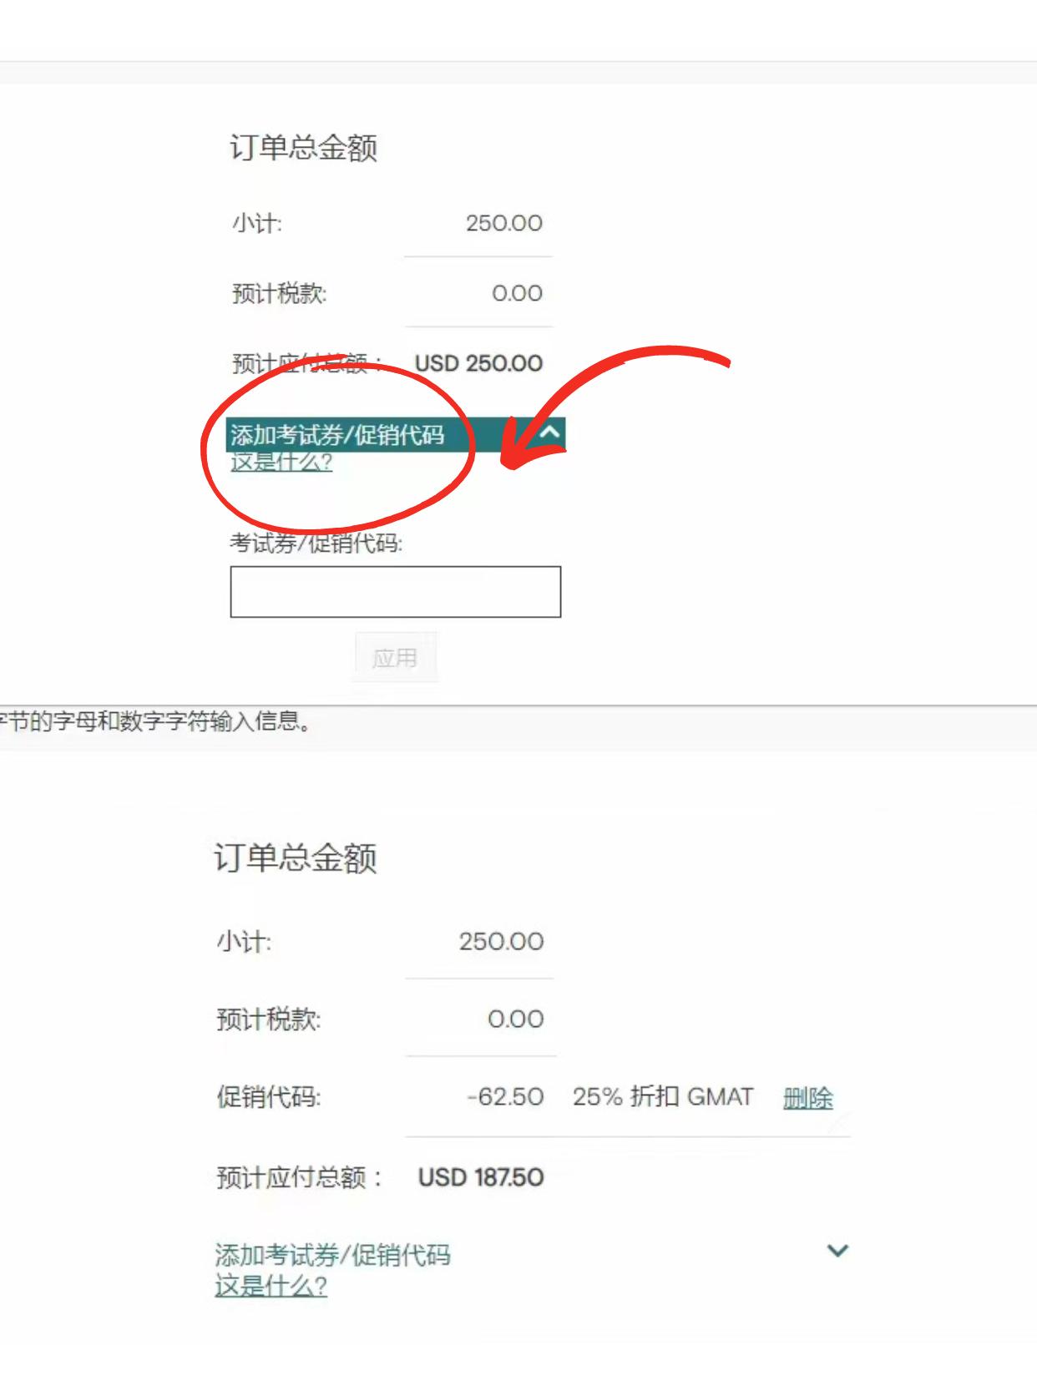The width and height of the screenshot is (1037, 1386).
Task: Click the 考试券/促销代码: field label
Action: pos(316,544)
